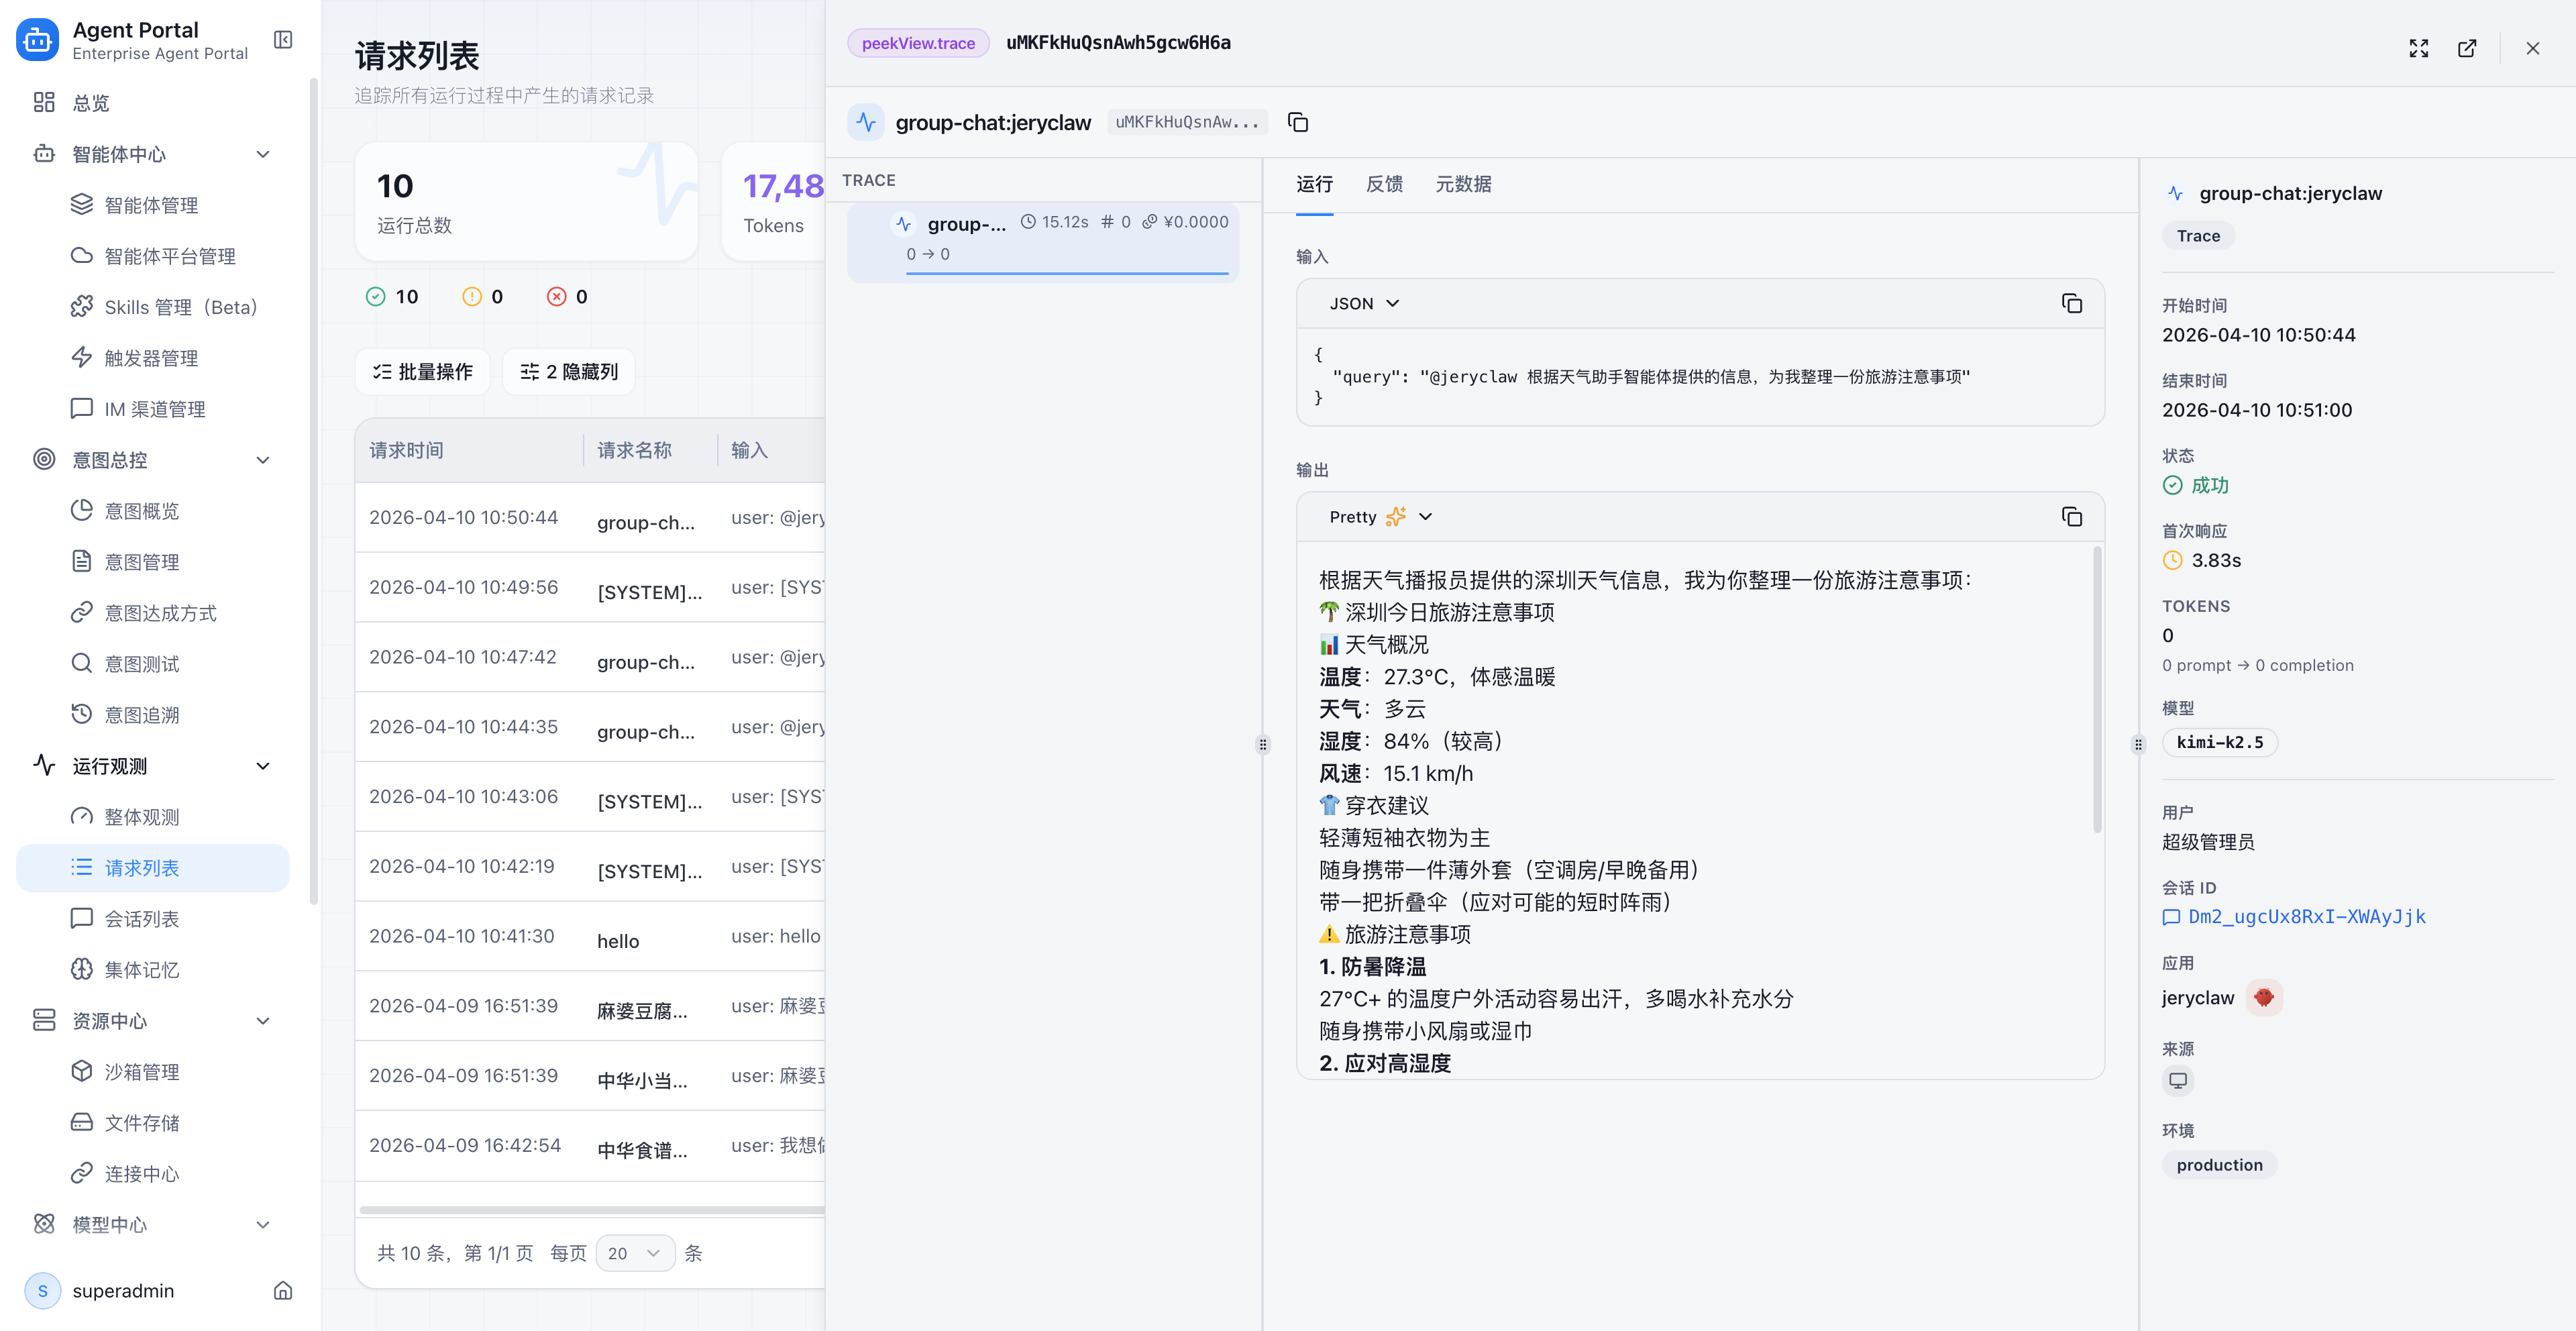
Task: Change page size dropdown showing 20
Action: pyautogui.click(x=635, y=1253)
